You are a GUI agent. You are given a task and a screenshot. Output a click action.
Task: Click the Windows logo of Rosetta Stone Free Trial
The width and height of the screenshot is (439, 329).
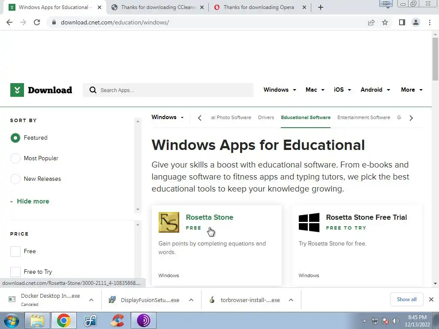point(309,222)
